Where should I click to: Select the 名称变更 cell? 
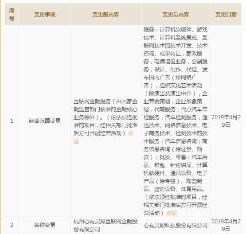[x=45, y=225]
